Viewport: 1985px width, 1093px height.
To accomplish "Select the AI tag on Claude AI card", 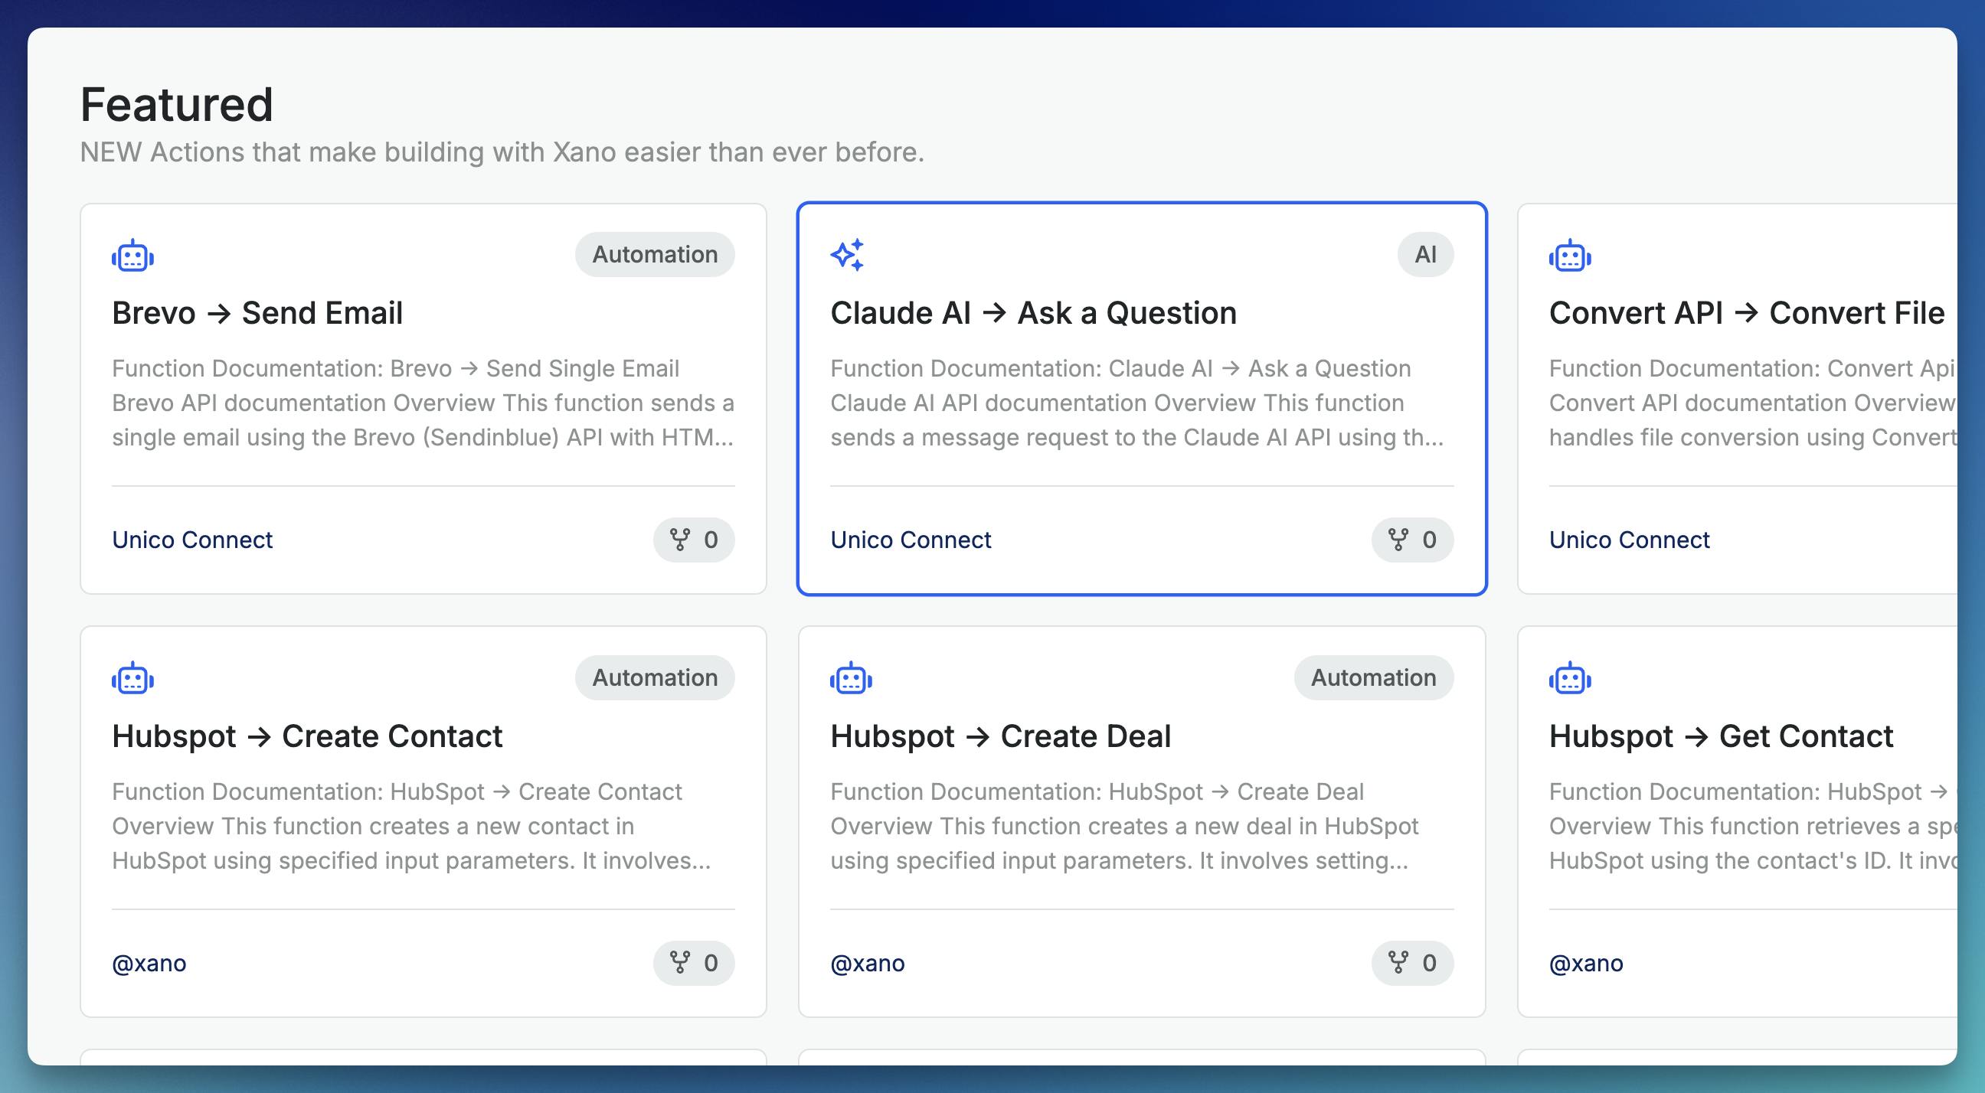I will coord(1425,255).
